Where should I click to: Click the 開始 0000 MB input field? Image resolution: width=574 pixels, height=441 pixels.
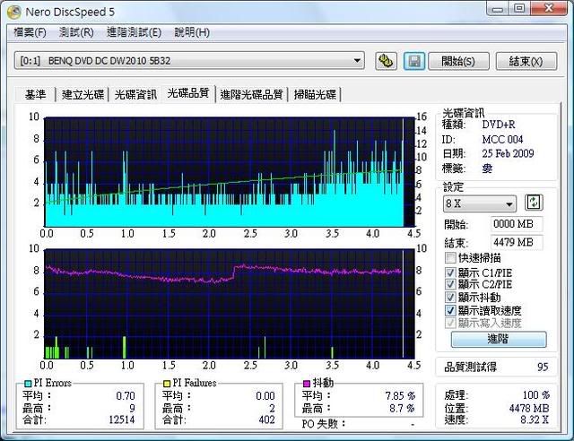coord(517,223)
